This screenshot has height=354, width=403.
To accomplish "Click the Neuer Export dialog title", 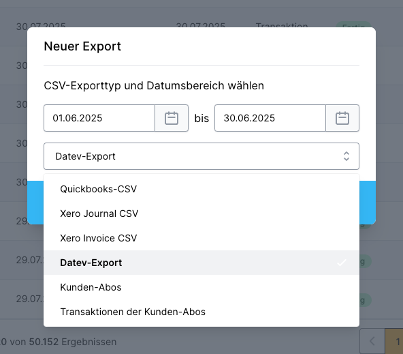I will pyautogui.click(x=82, y=46).
